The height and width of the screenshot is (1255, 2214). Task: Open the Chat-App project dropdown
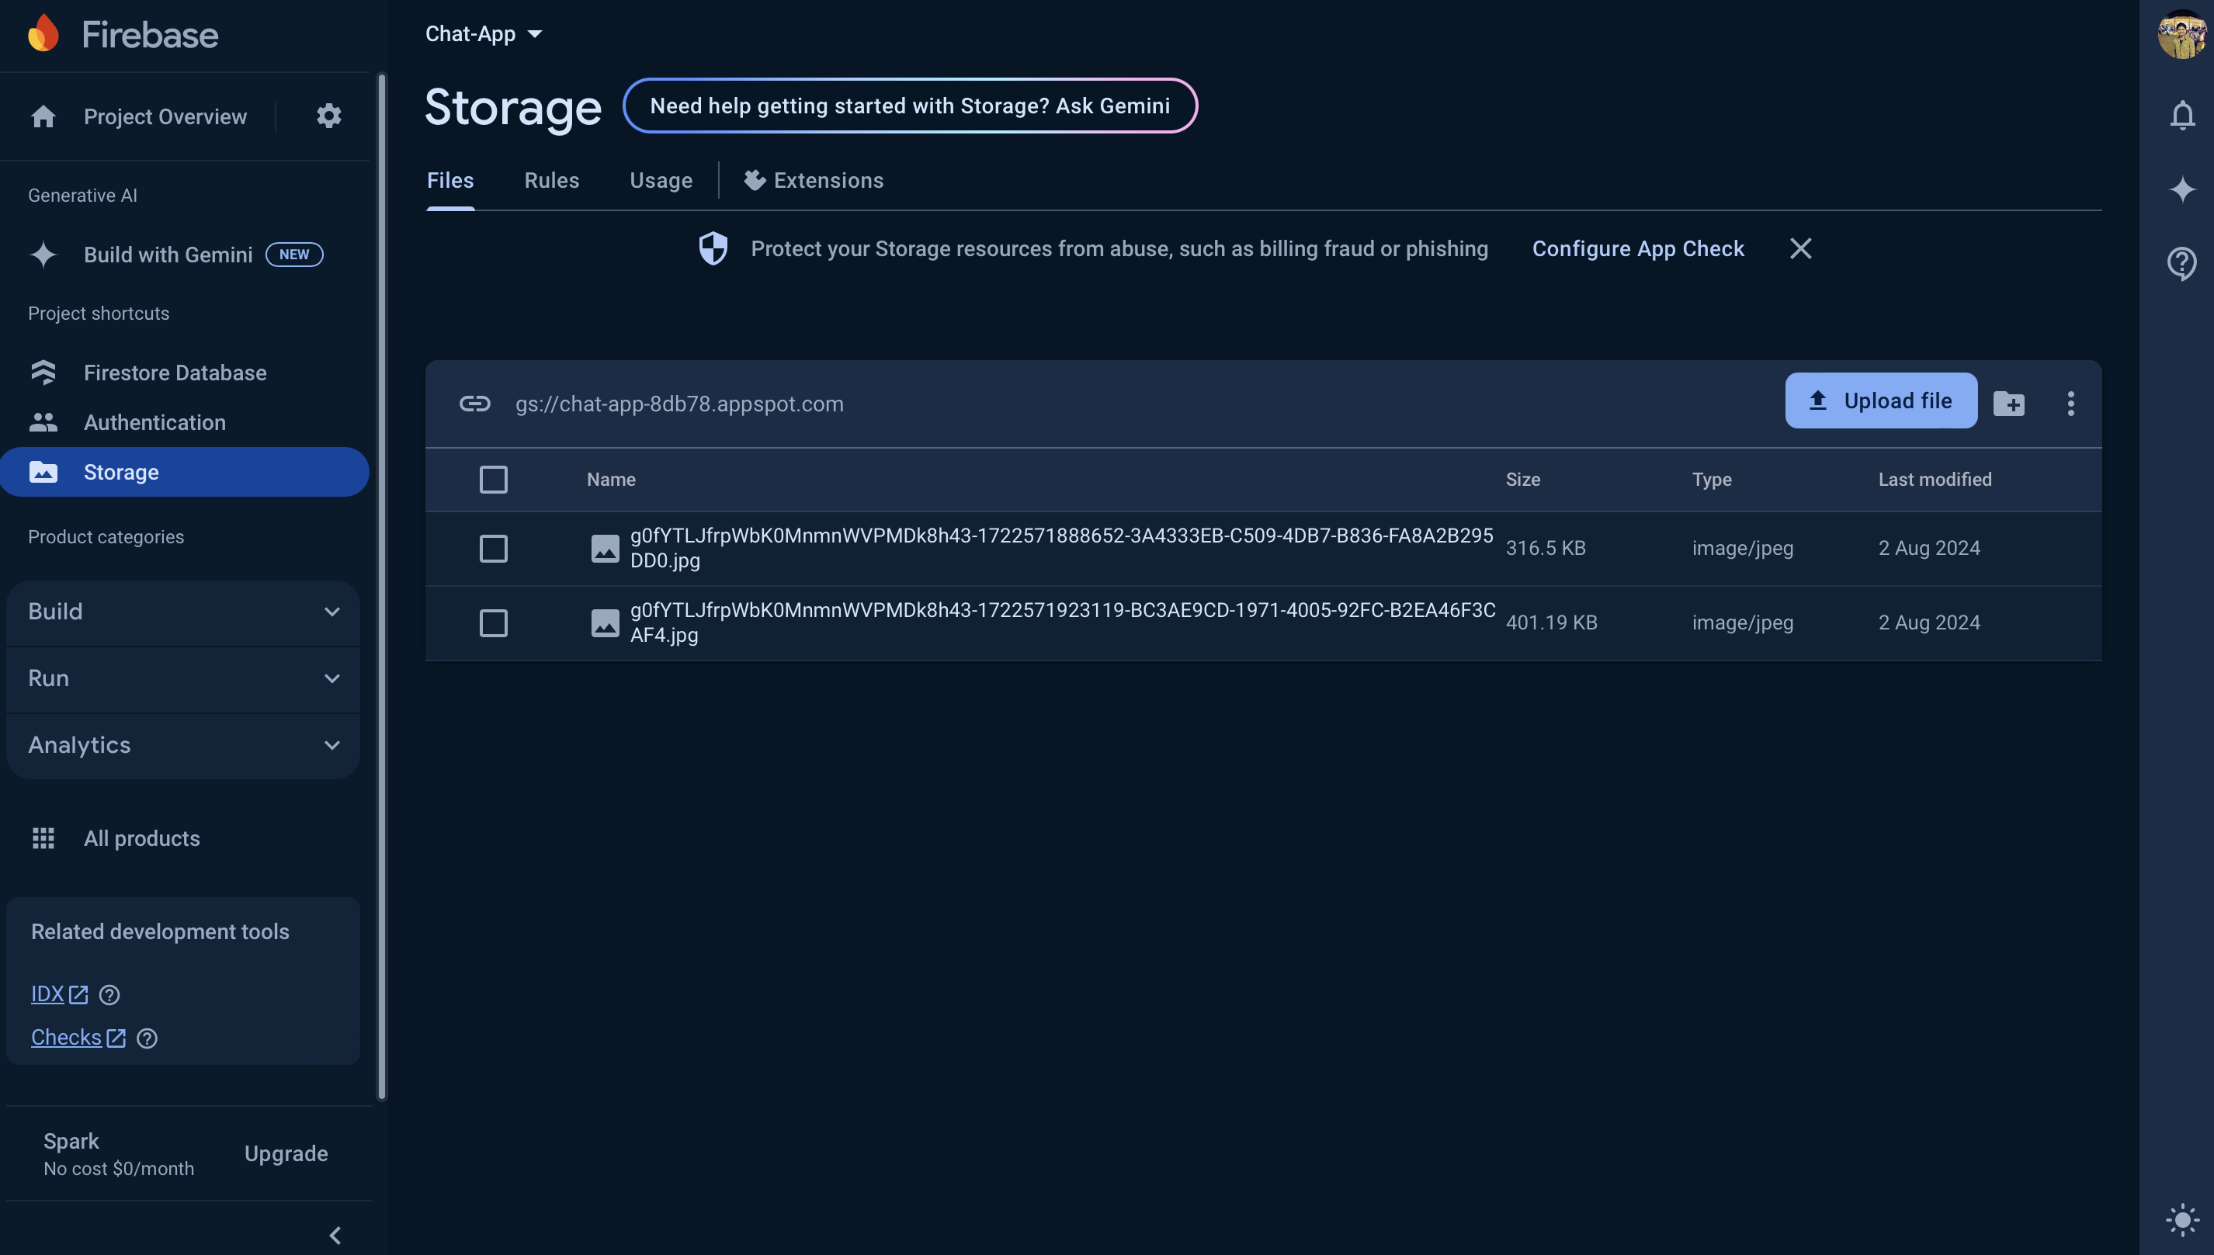[x=484, y=33]
